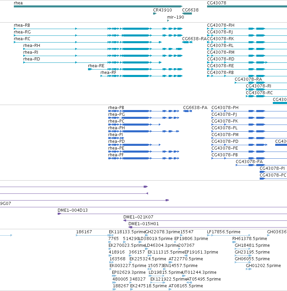
Task: Click BAC clone DME1-004D13
Action: coord(172,214)
